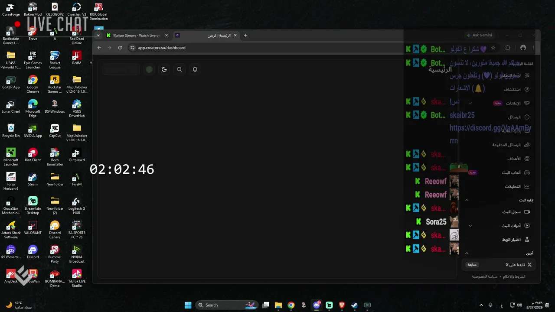Open the FiveM desktop icon
Screen dimensions: 555x312
[x=77, y=179]
